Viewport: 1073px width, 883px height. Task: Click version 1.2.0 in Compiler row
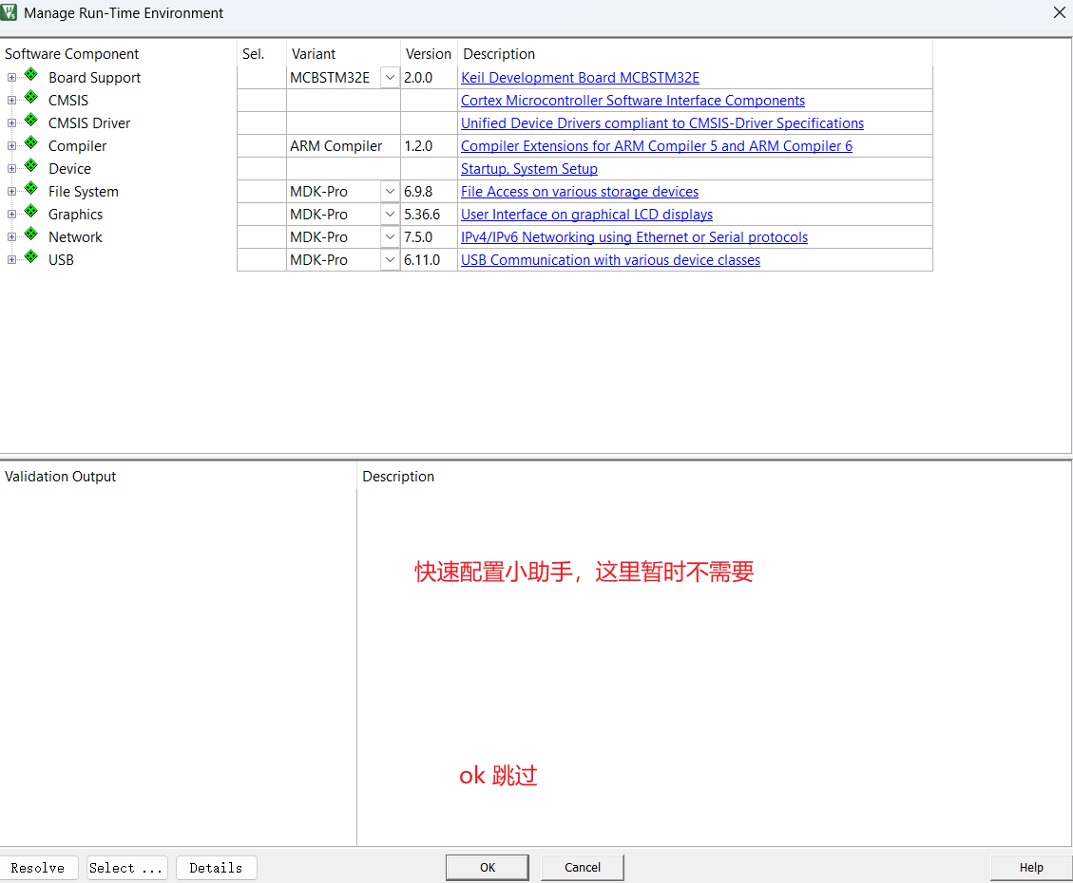tap(418, 146)
